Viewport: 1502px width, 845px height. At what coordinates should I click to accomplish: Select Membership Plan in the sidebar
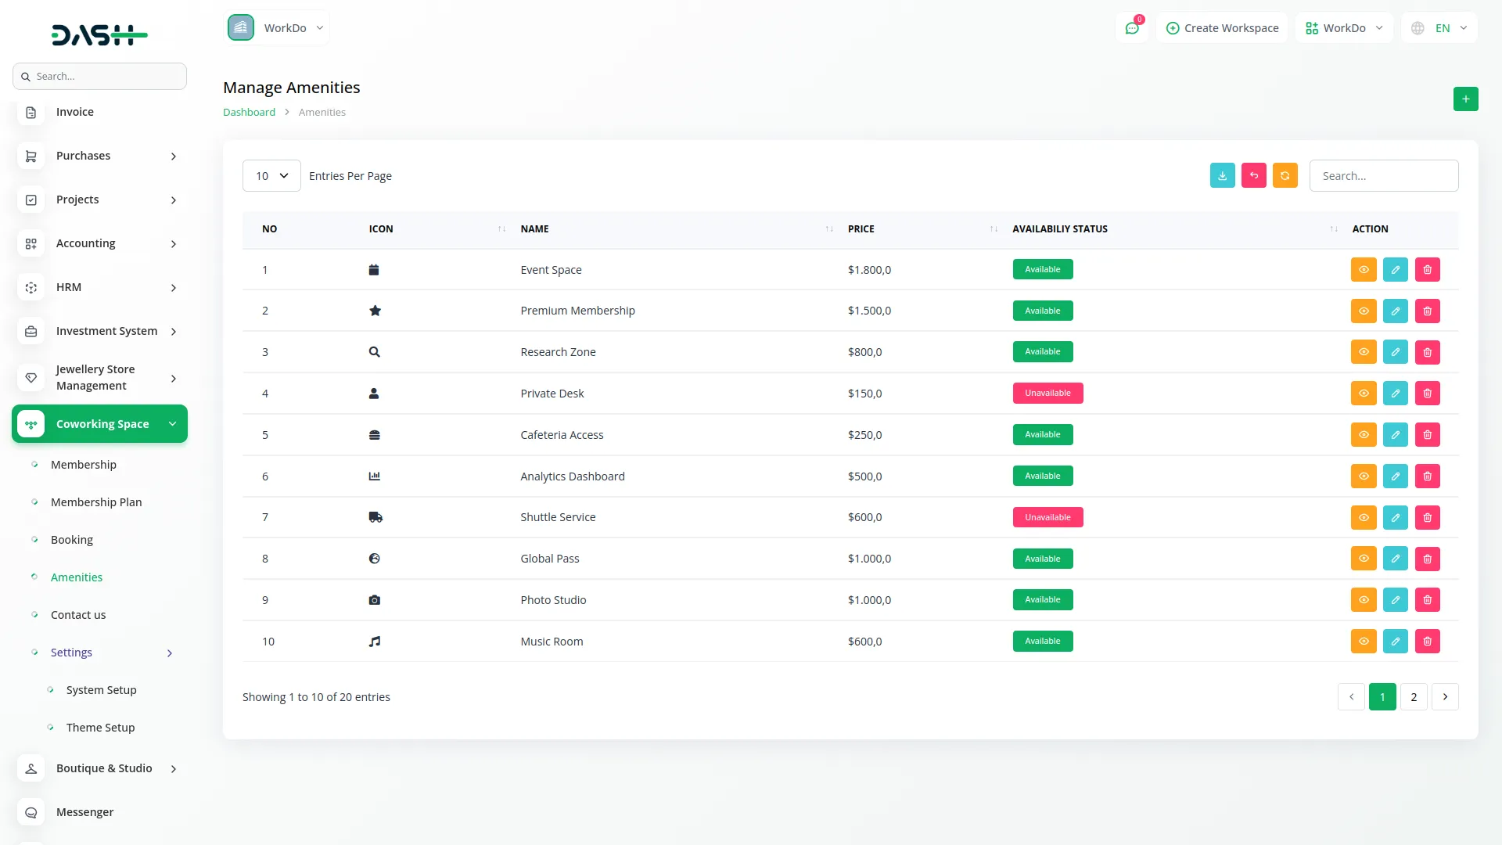pyautogui.click(x=96, y=502)
